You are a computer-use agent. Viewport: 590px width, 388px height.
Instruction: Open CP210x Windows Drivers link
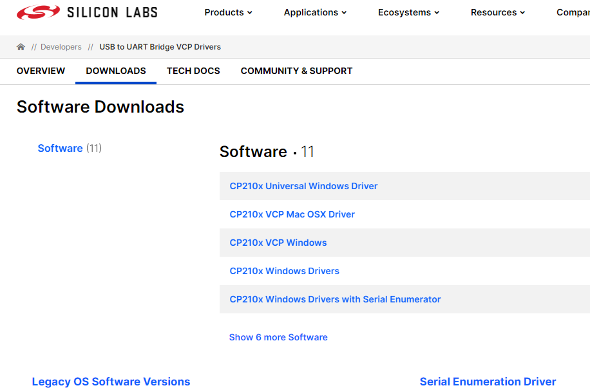(x=284, y=271)
